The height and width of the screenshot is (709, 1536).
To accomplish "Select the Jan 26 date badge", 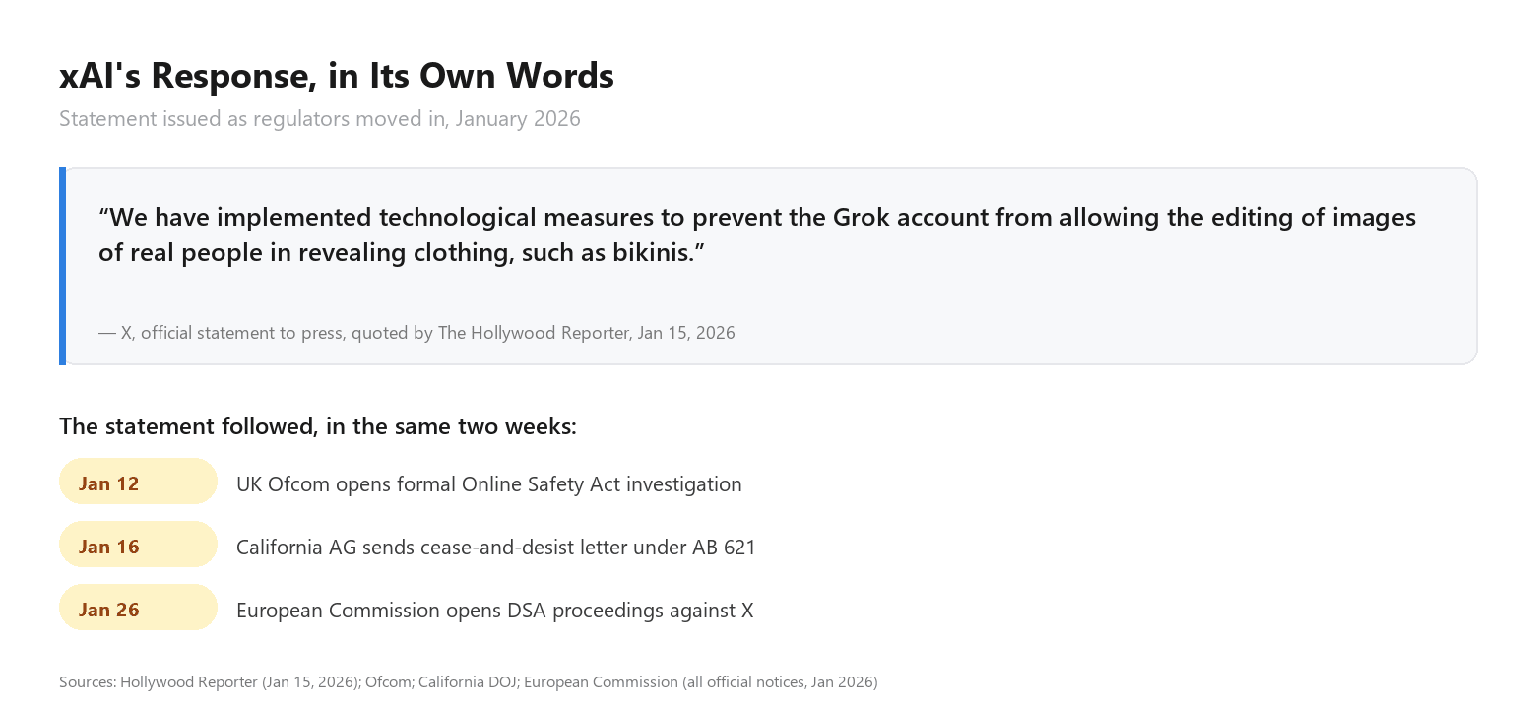I will pos(138,608).
